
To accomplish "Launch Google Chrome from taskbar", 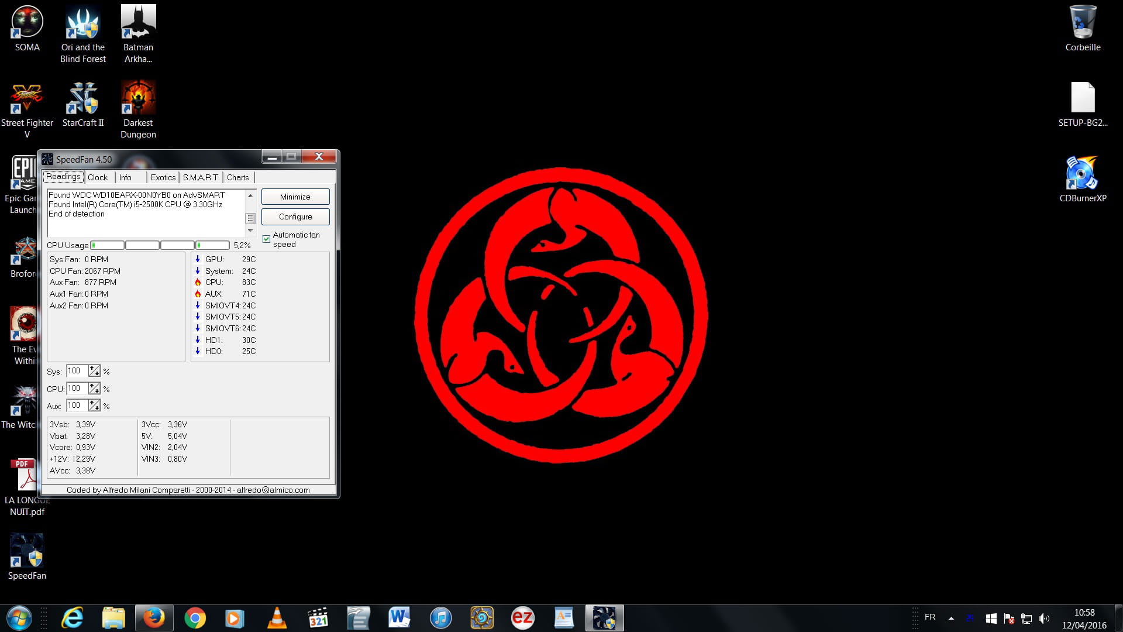I will click(195, 618).
